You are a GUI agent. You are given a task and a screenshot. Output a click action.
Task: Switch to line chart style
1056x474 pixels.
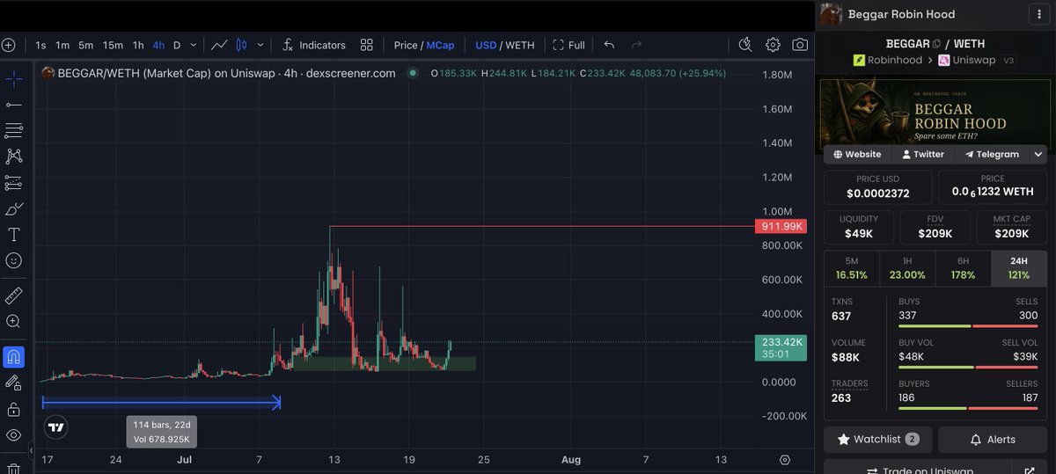220,45
